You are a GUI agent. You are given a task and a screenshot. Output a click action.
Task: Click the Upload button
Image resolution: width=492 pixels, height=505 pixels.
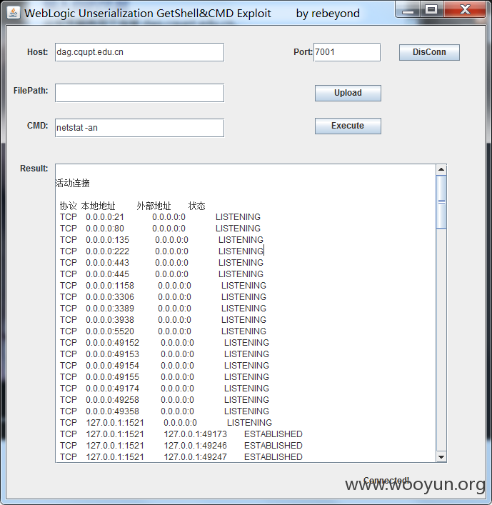(x=348, y=93)
